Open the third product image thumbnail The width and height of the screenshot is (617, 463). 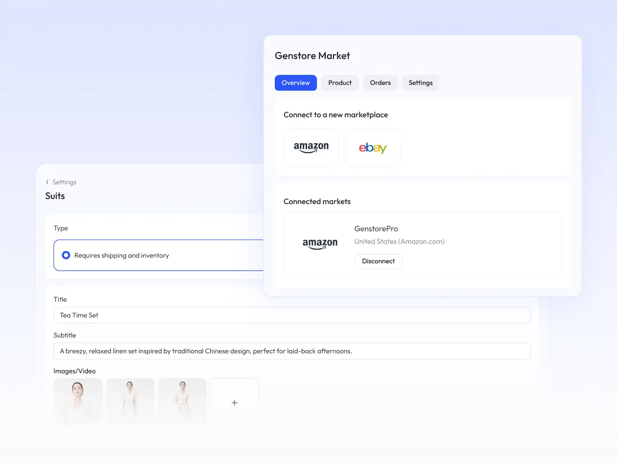pyautogui.click(x=182, y=402)
